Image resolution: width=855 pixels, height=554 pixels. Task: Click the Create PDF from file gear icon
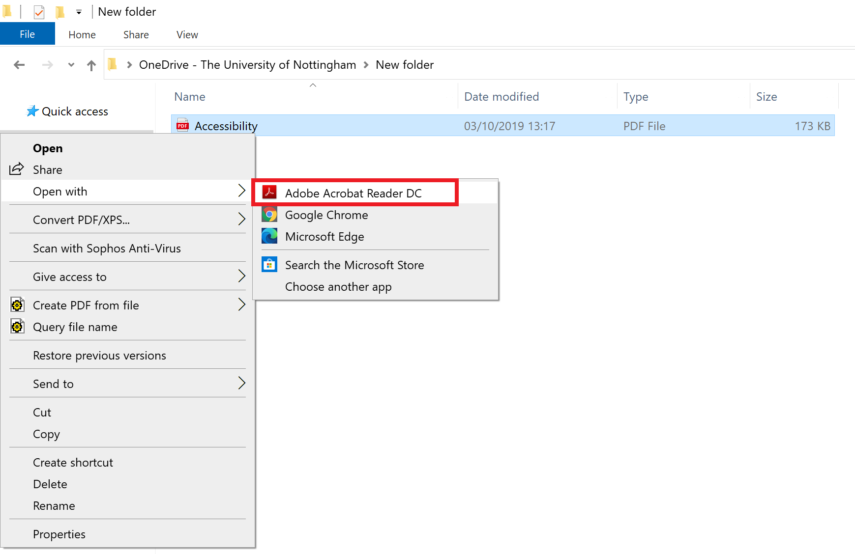(17, 305)
